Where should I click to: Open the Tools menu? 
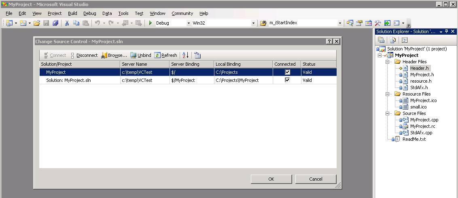pyautogui.click(x=123, y=13)
